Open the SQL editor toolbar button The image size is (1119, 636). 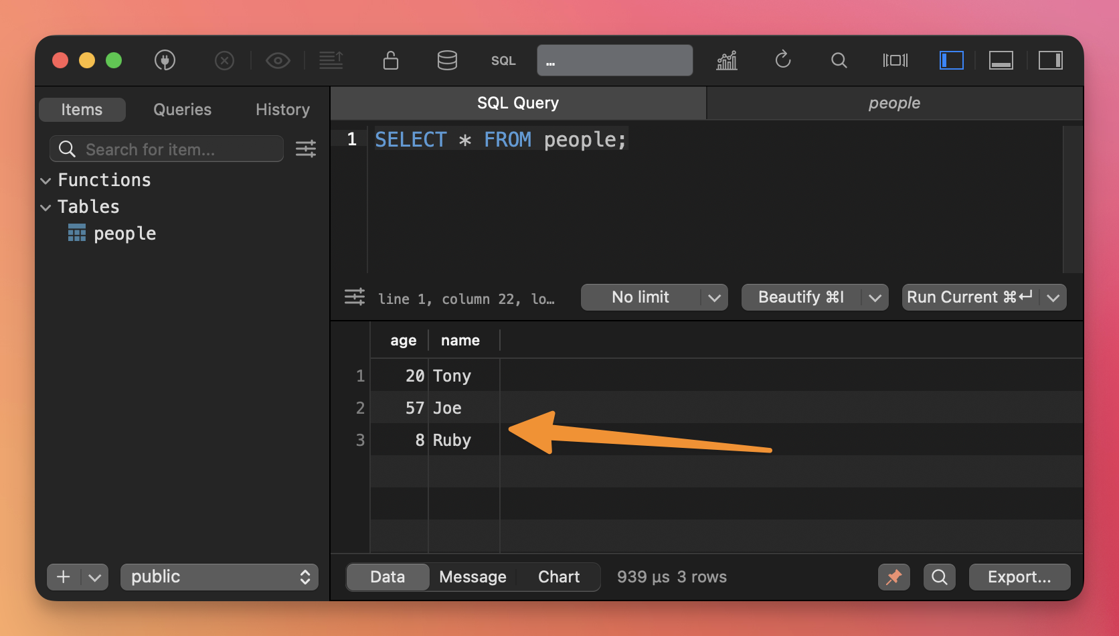point(503,60)
